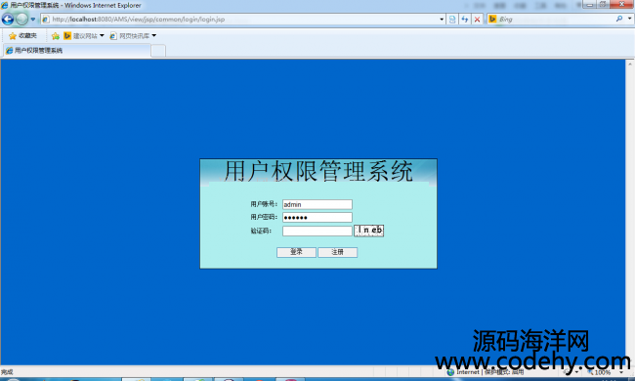
Task: Click the 用户帐号 username input field
Action: 317,204
